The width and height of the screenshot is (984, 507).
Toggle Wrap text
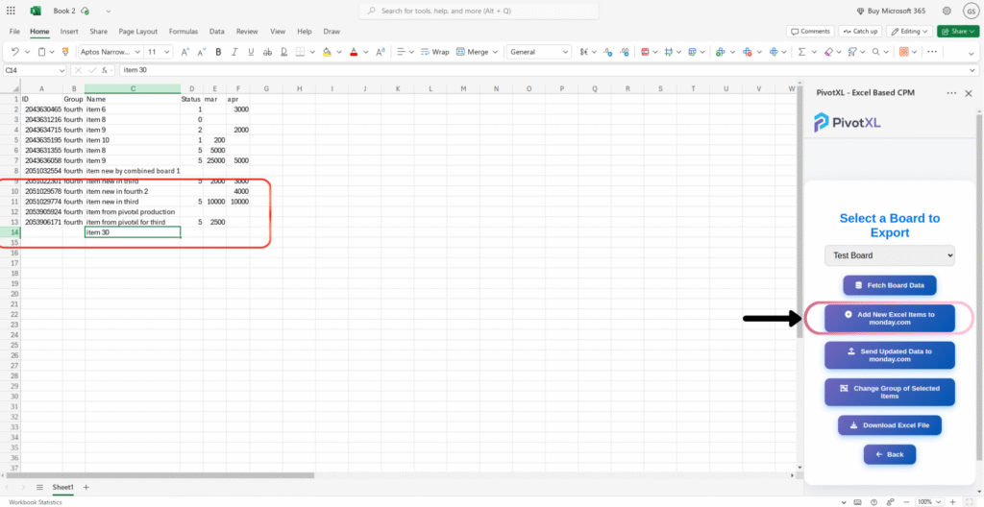(x=435, y=52)
